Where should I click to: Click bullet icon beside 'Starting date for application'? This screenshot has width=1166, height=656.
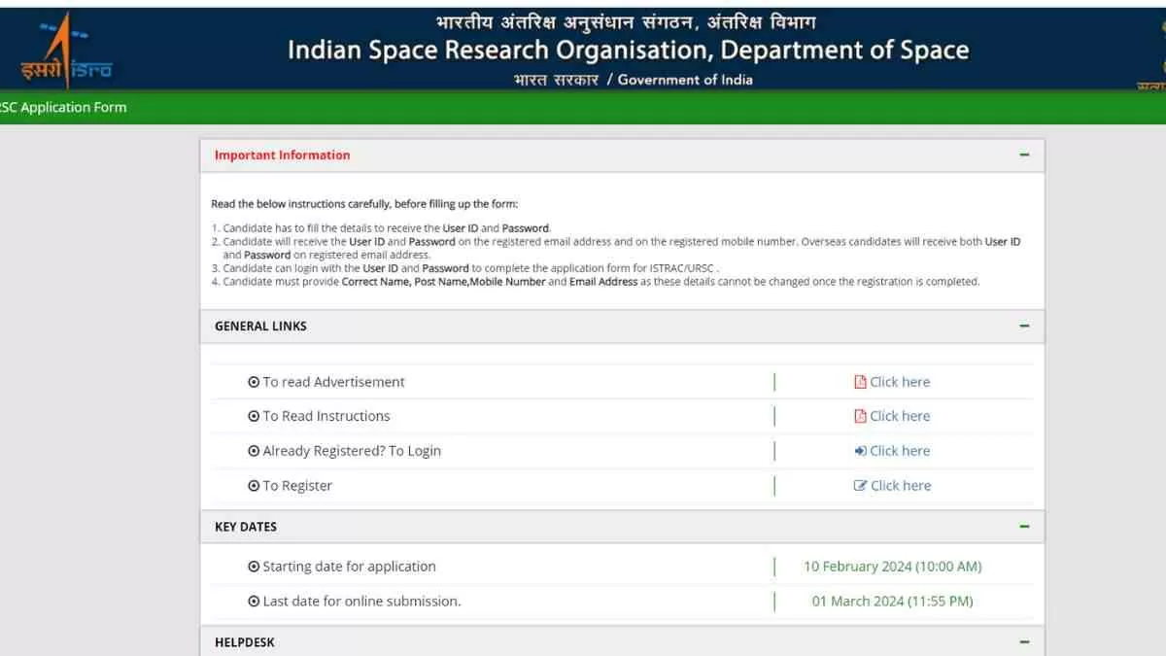click(254, 567)
